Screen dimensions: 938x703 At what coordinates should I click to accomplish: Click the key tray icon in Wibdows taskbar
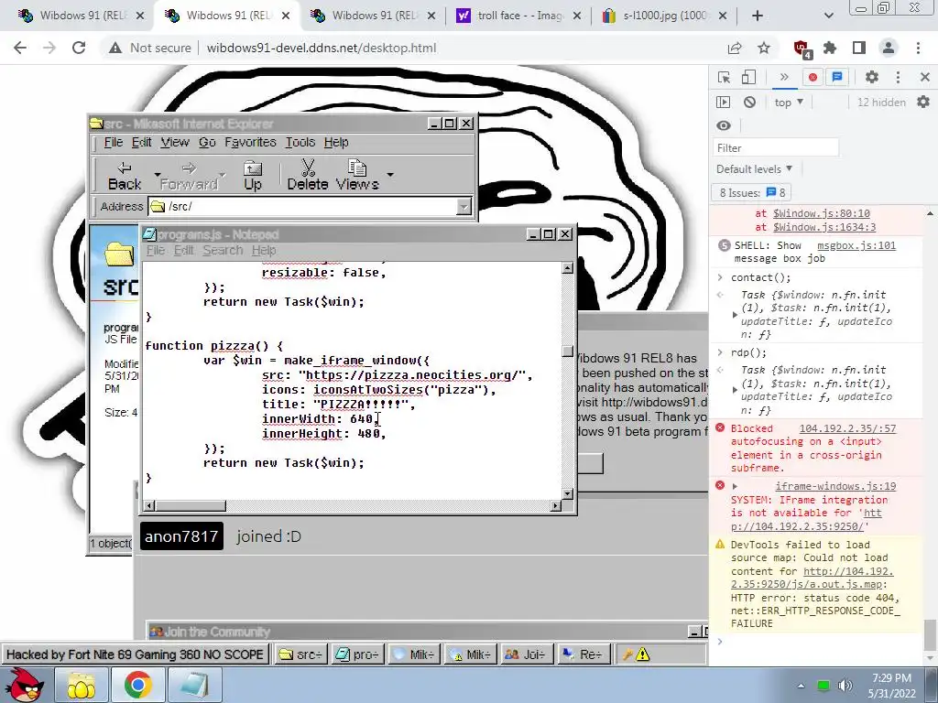click(627, 654)
